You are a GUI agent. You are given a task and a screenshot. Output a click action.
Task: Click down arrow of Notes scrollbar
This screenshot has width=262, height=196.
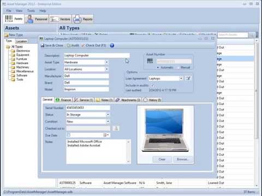pos(129,162)
